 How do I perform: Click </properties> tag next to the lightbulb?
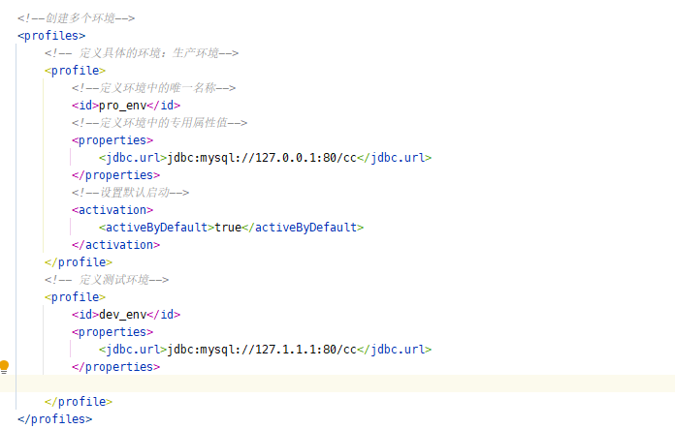click(x=116, y=367)
